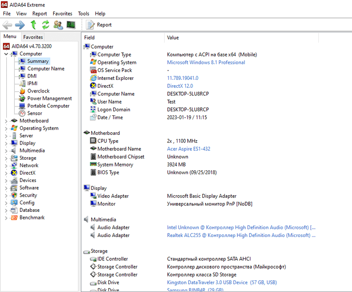352x292 pixels.
Task: Expand the Software tree node
Action: pyautogui.click(x=6, y=188)
